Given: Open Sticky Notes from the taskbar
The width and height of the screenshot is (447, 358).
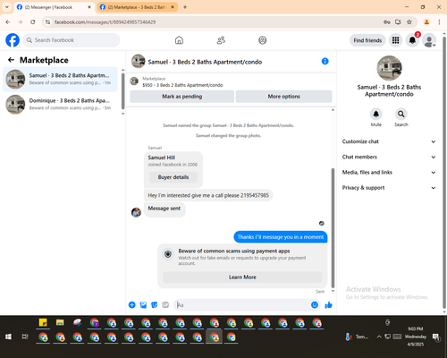Looking at the screenshot, I should (43, 322).
